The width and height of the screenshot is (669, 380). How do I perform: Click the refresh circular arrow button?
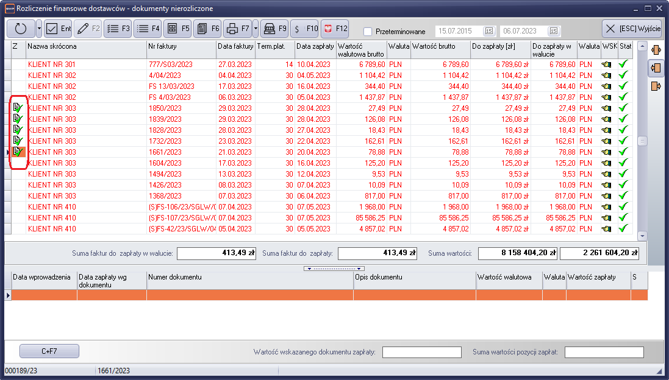click(20, 29)
